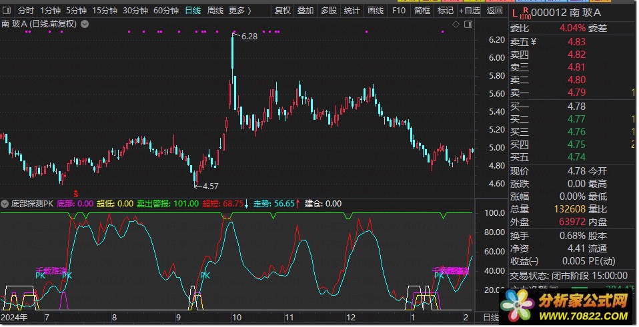Toggle the left sidebar panel icon

point(7,10)
